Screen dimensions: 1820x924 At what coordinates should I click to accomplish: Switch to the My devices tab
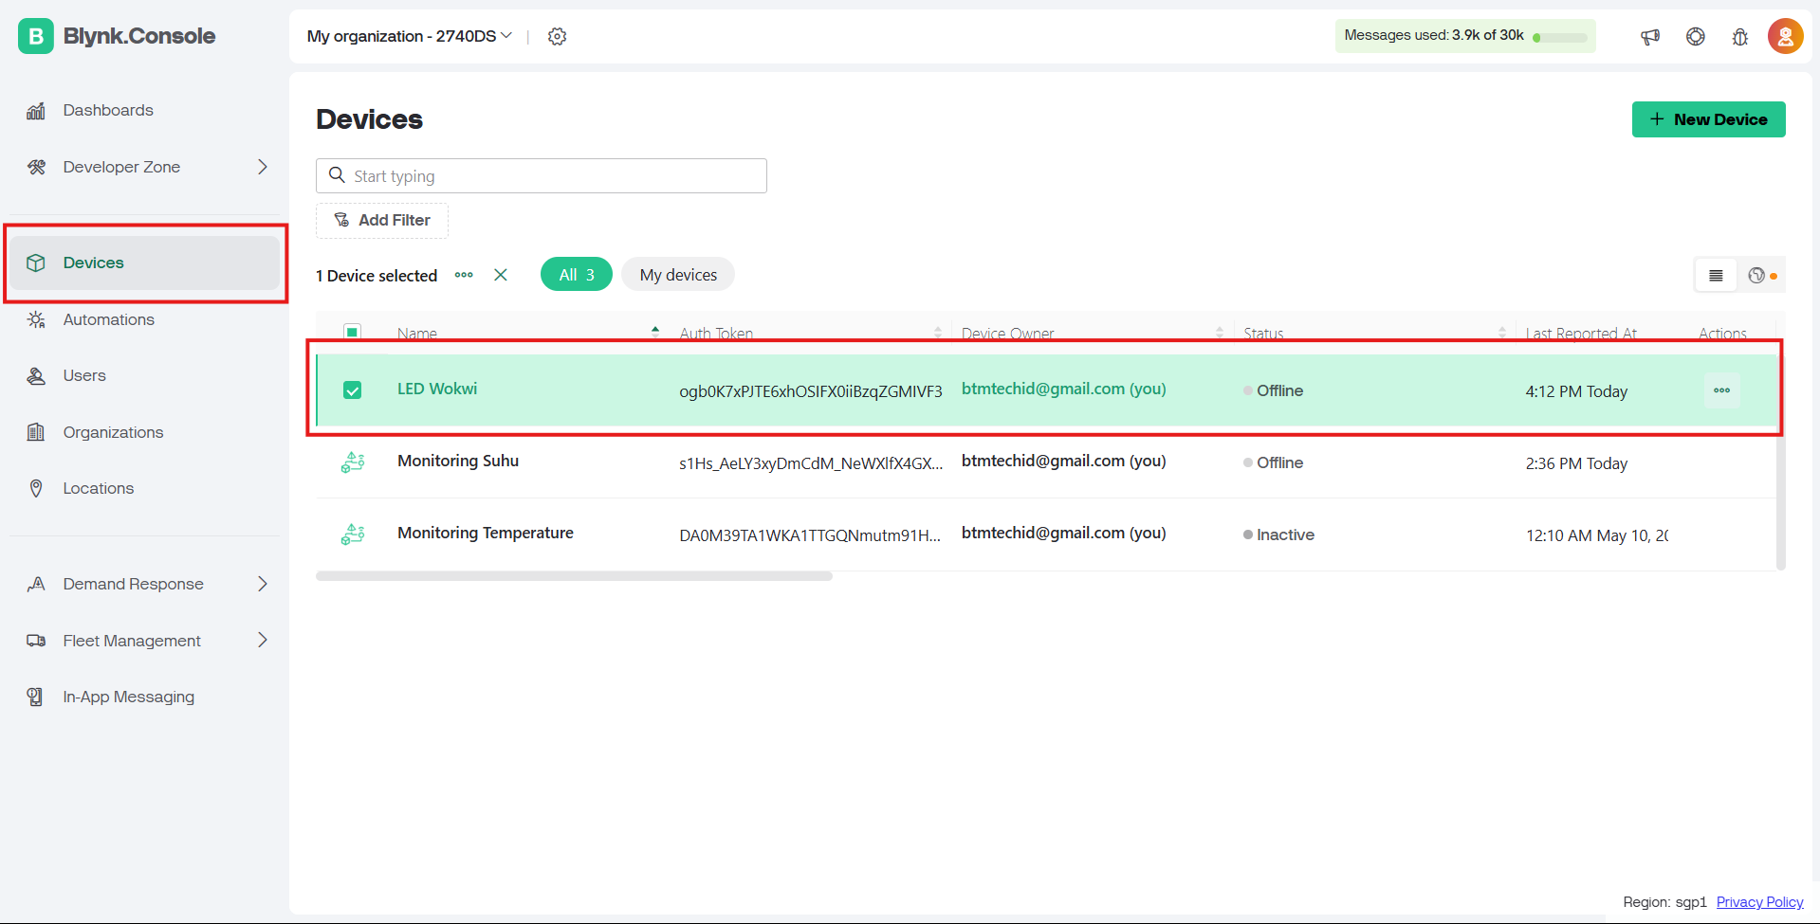(x=677, y=275)
